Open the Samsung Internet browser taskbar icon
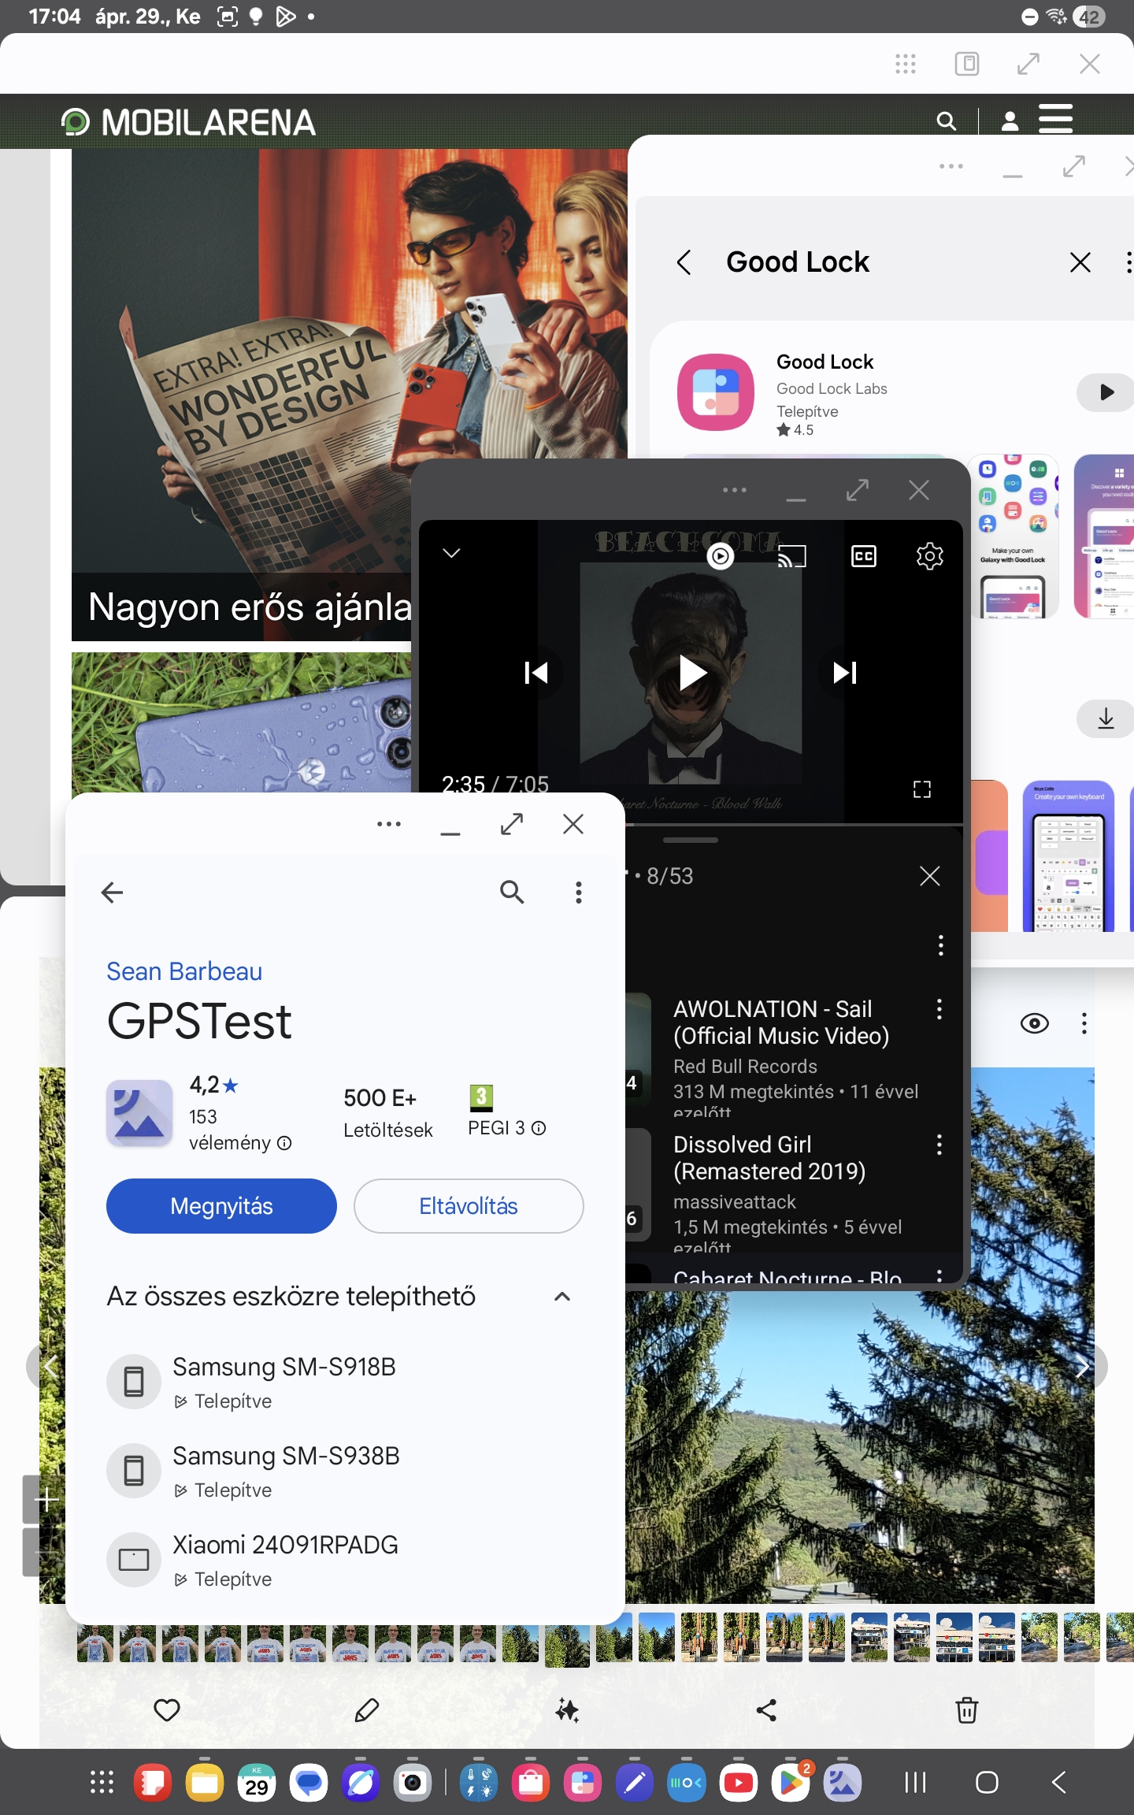This screenshot has width=1134, height=1815. pyautogui.click(x=361, y=1782)
